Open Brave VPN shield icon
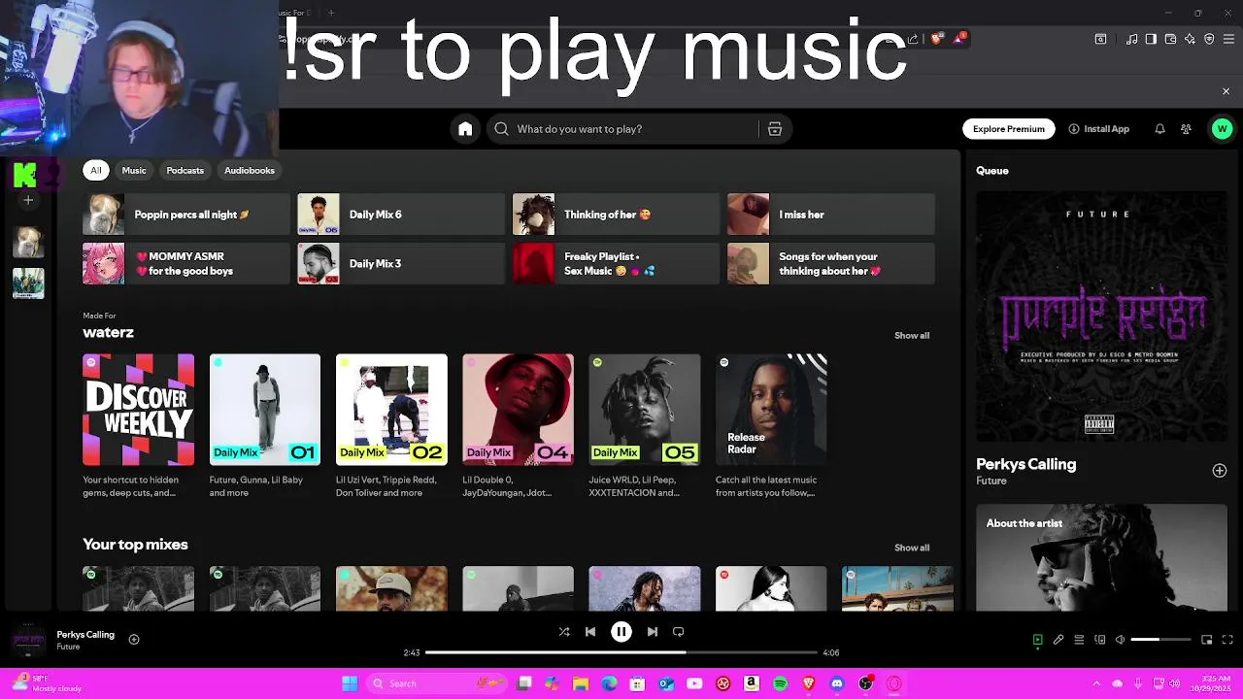 click(1209, 39)
